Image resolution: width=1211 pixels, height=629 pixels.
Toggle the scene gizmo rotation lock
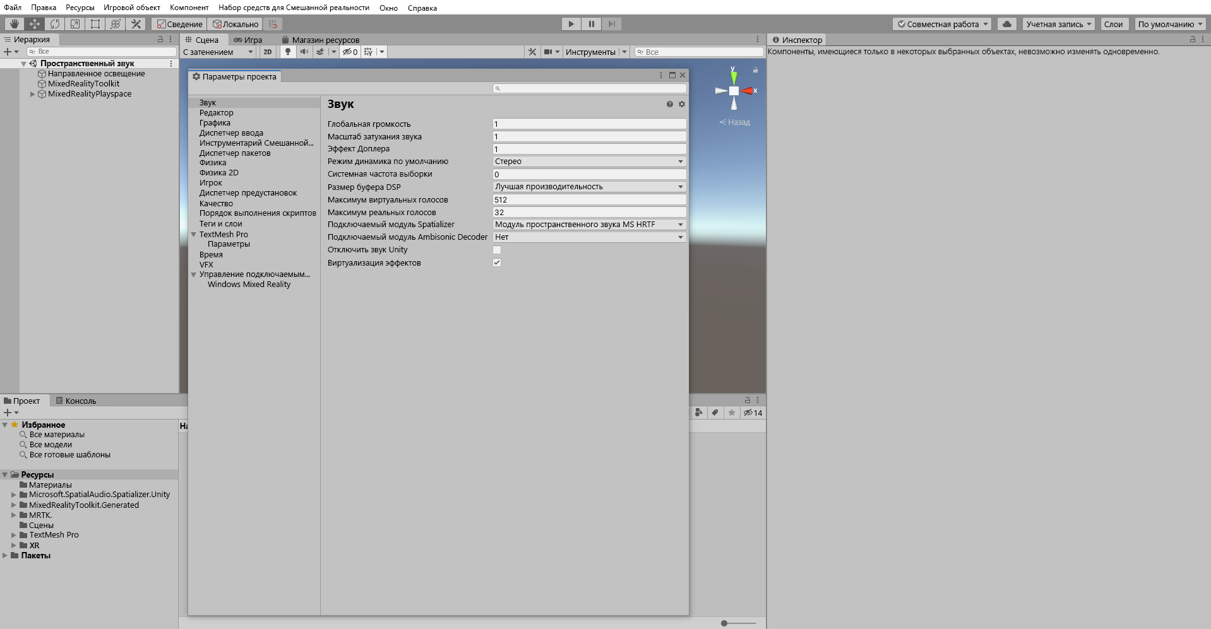[x=755, y=69]
